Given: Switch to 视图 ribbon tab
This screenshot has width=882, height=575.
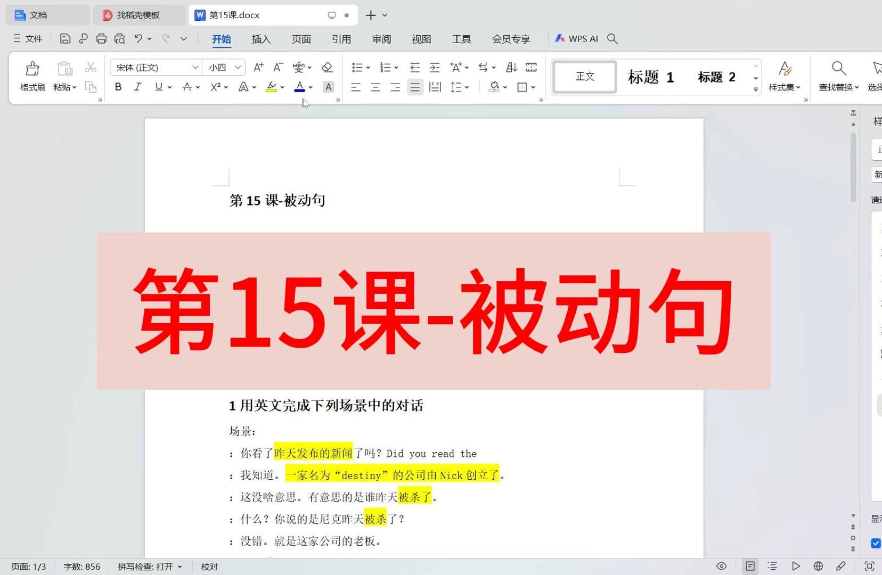Looking at the screenshot, I should point(421,39).
